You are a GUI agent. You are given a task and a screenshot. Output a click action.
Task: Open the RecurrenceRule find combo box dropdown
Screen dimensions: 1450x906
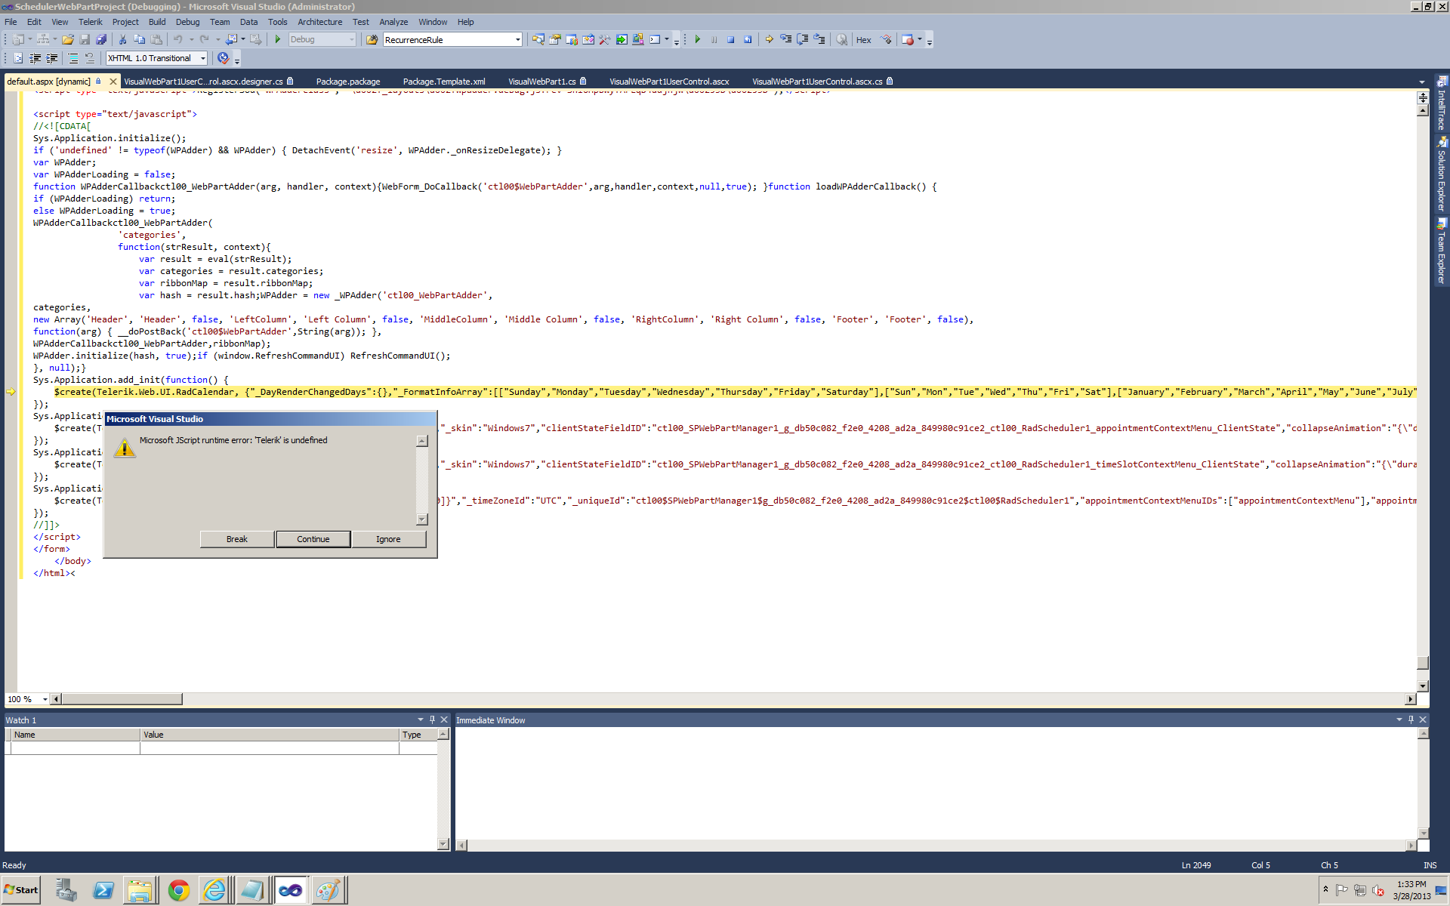pyautogui.click(x=517, y=40)
